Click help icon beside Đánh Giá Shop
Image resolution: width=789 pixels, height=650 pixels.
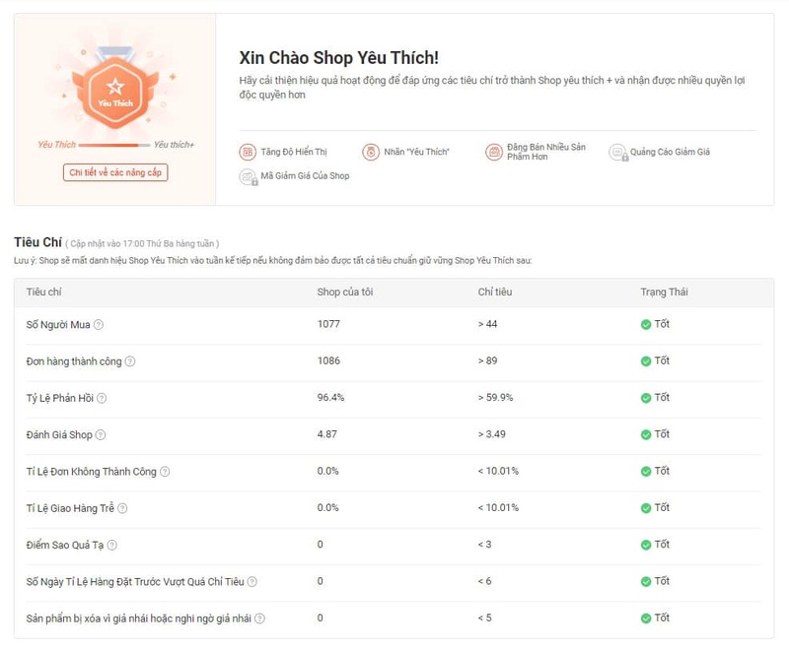pos(101,434)
